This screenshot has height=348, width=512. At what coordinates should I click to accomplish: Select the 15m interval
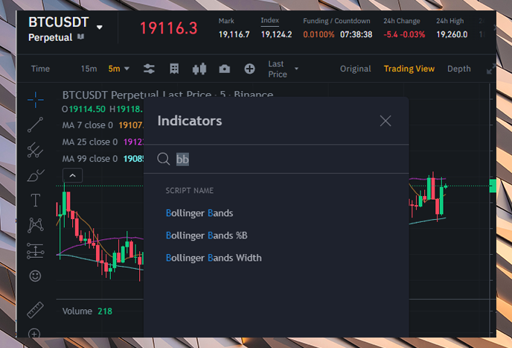(x=89, y=69)
